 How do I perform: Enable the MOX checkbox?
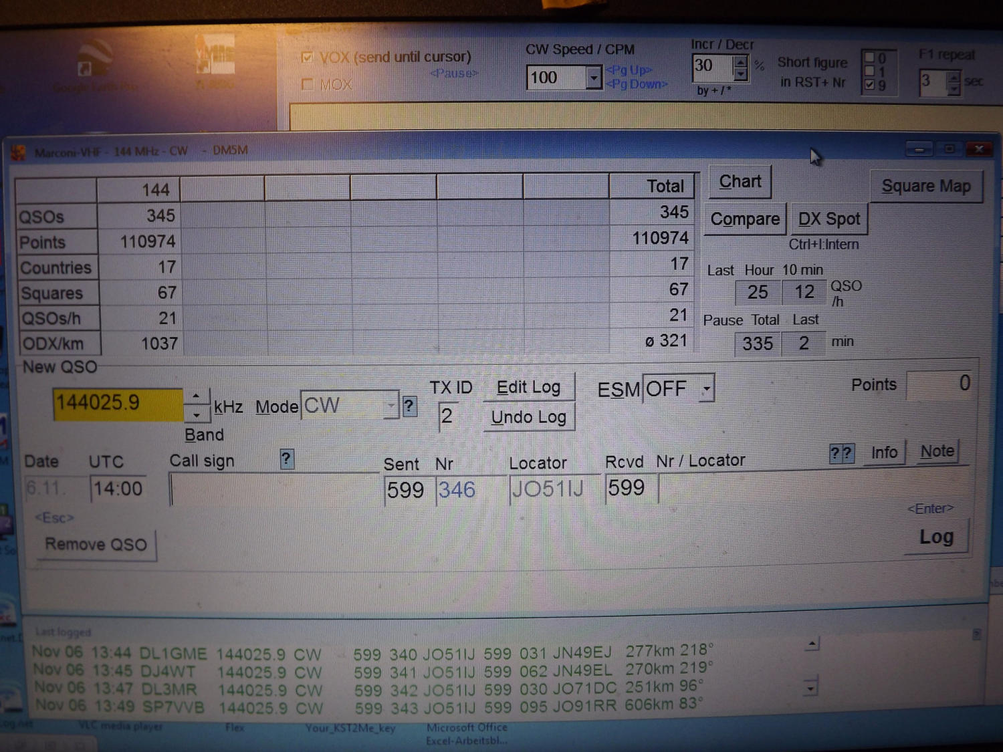click(x=308, y=84)
